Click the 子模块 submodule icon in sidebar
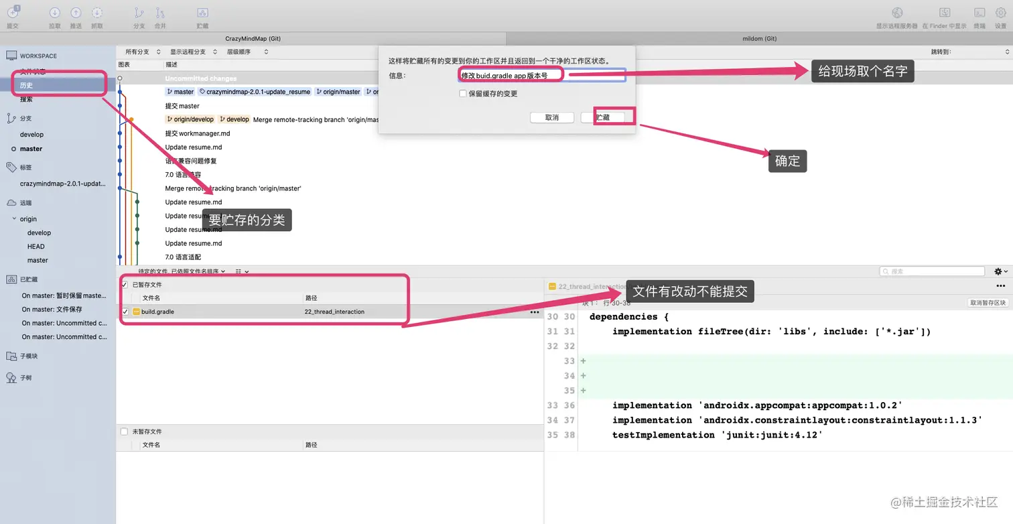The height and width of the screenshot is (524, 1013). click(11, 356)
